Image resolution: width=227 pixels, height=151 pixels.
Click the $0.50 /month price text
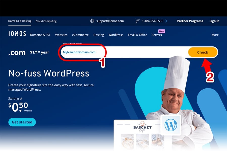pos(20,107)
